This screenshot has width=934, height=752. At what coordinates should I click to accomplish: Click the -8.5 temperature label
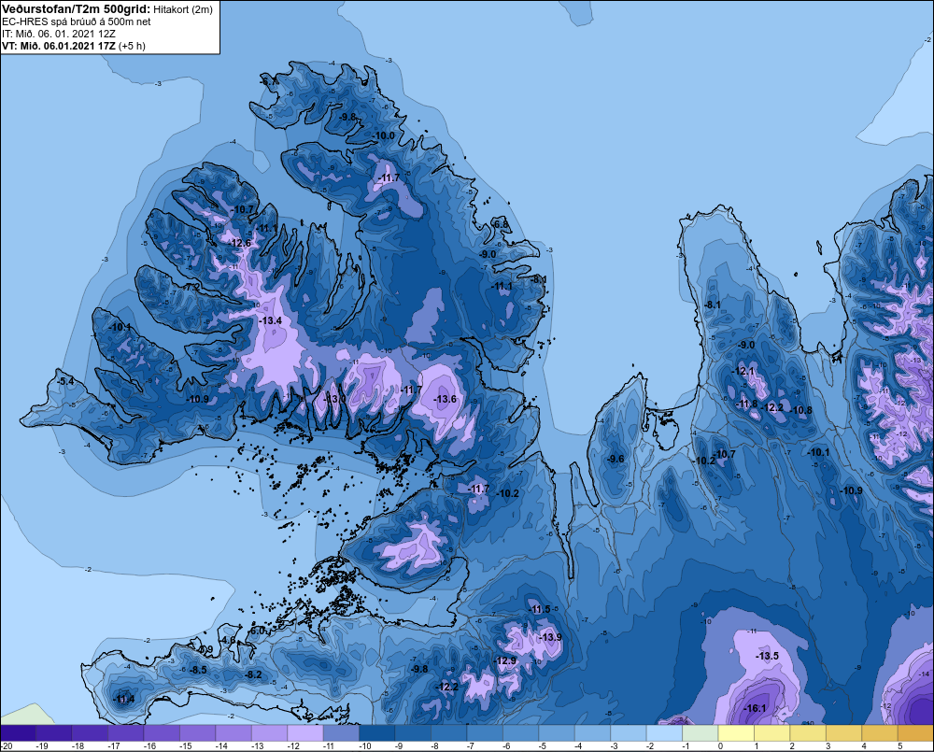tap(198, 670)
